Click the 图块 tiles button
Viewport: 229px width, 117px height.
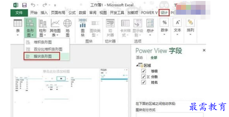83,28
